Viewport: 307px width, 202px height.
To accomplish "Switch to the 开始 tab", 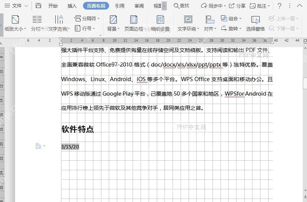I will (53, 6).
